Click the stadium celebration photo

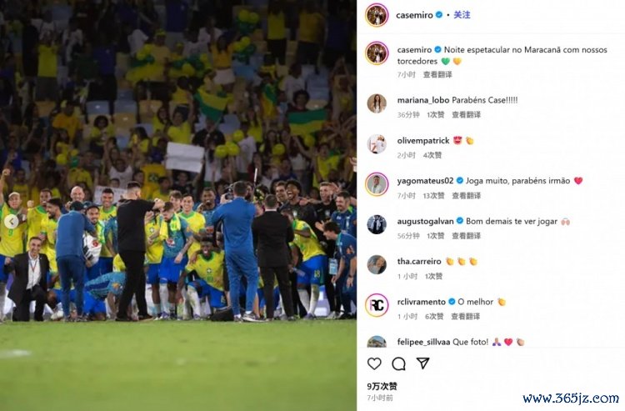pos(178,205)
